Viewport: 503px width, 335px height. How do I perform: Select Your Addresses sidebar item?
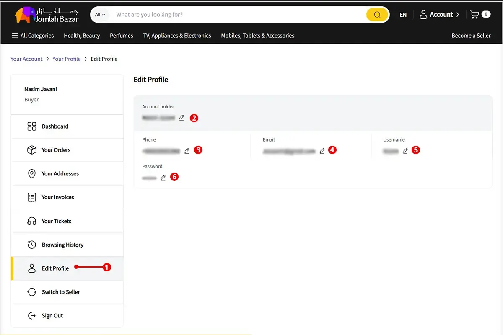pos(60,174)
